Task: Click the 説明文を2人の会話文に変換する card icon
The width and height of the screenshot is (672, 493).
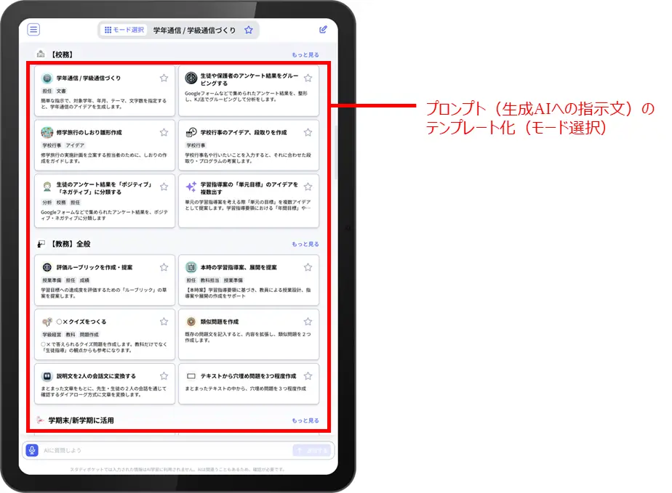Action: [x=47, y=376]
